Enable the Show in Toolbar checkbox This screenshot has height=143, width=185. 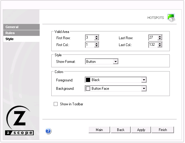[x=55, y=104]
